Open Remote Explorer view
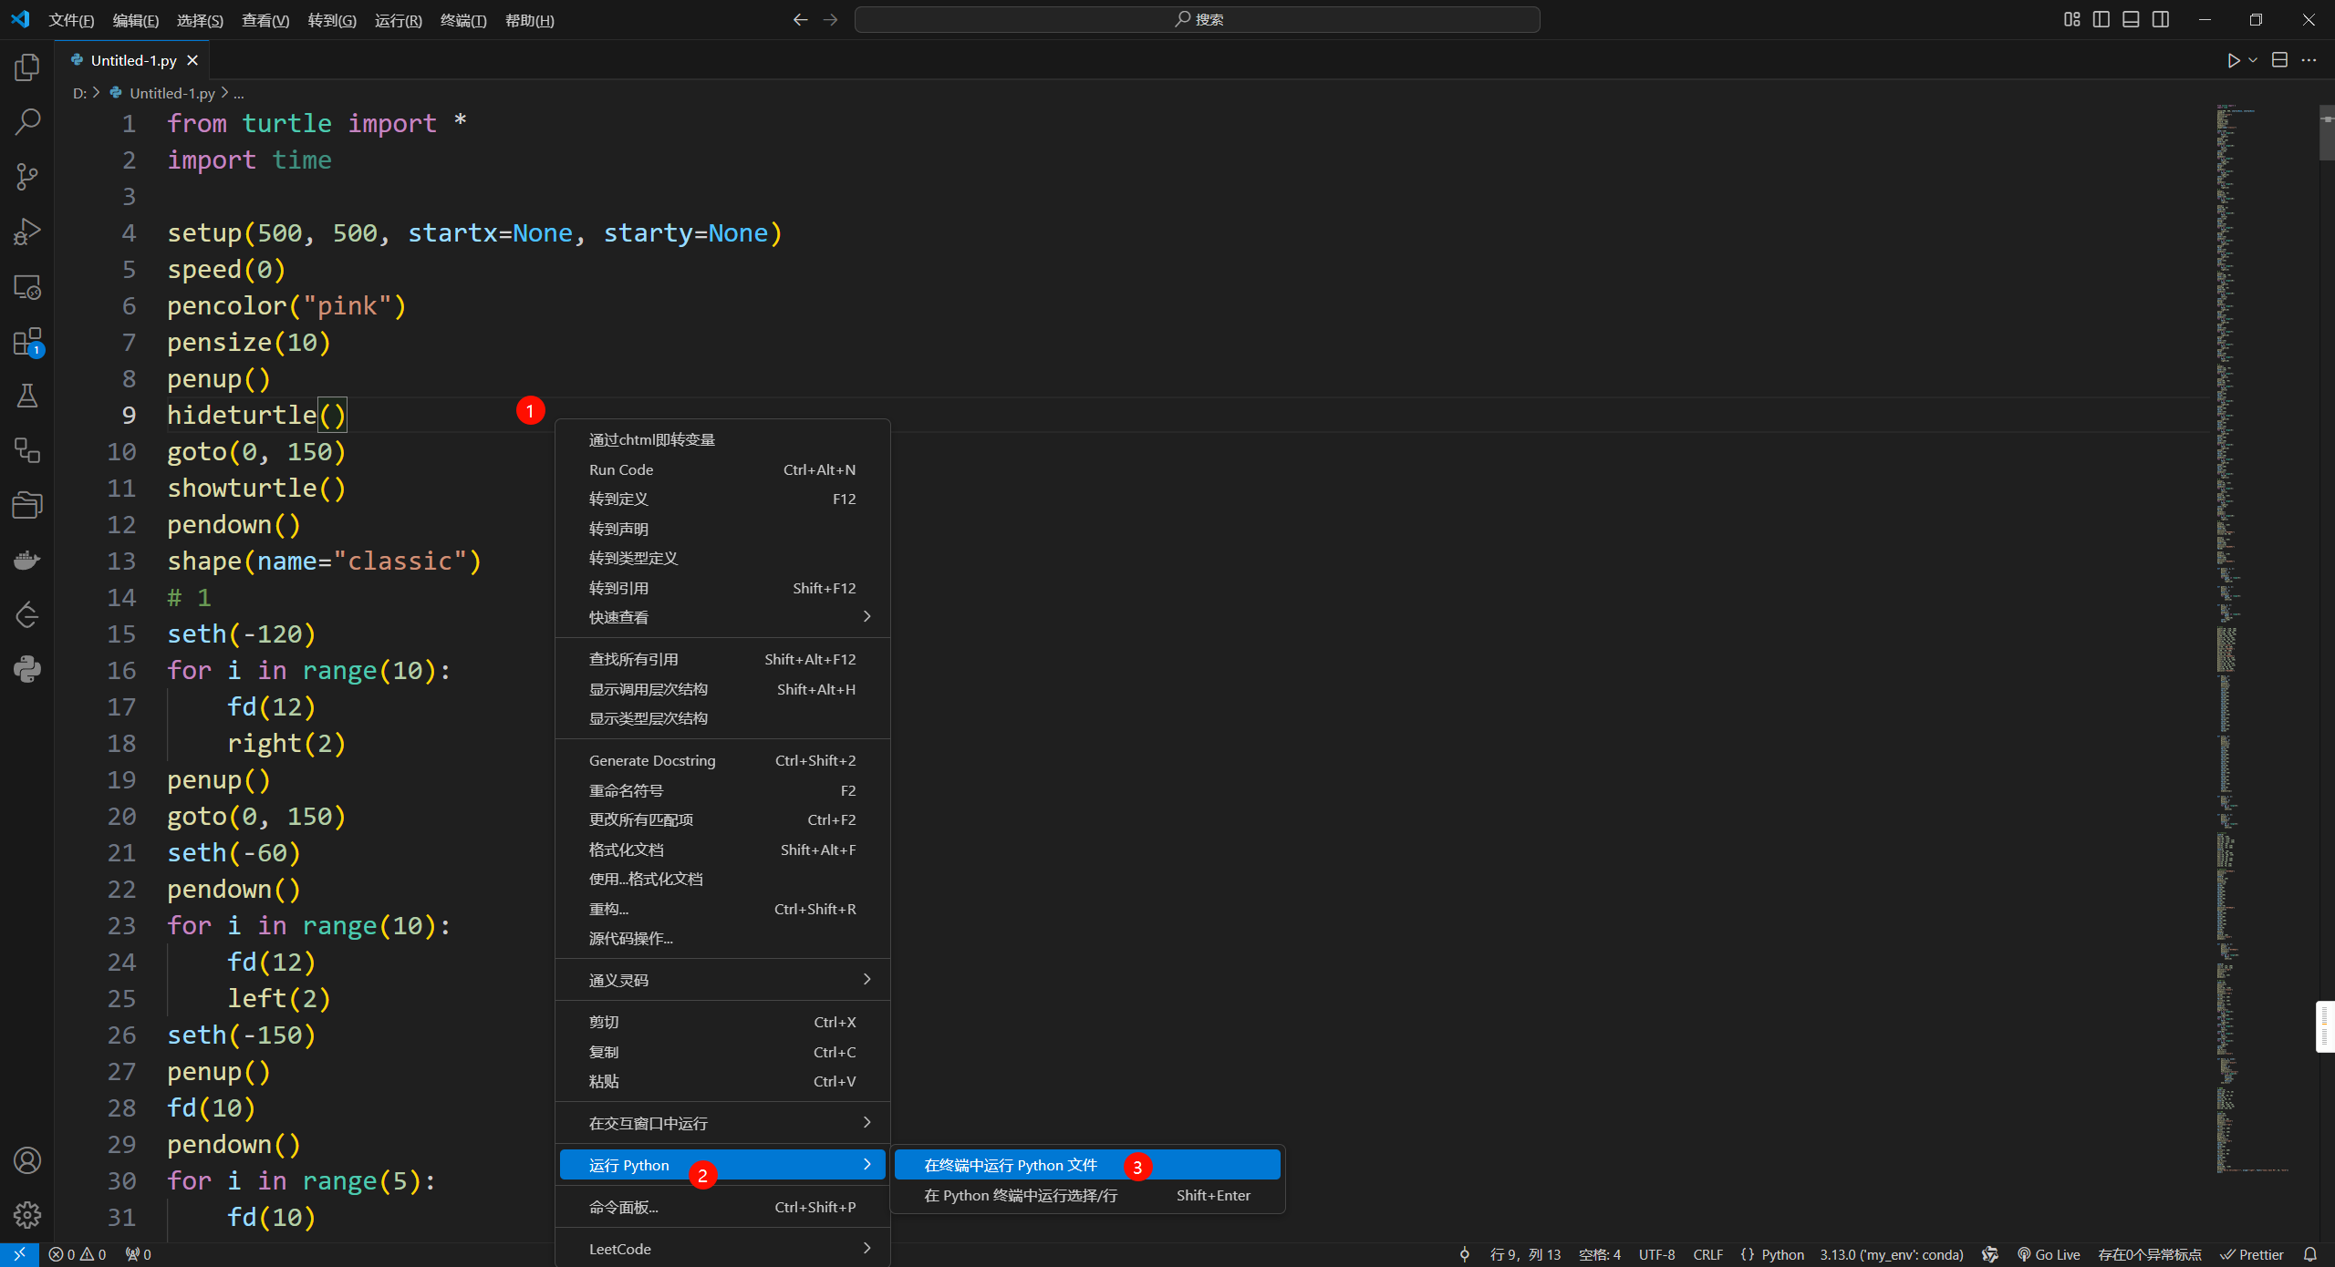 (27, 287)
